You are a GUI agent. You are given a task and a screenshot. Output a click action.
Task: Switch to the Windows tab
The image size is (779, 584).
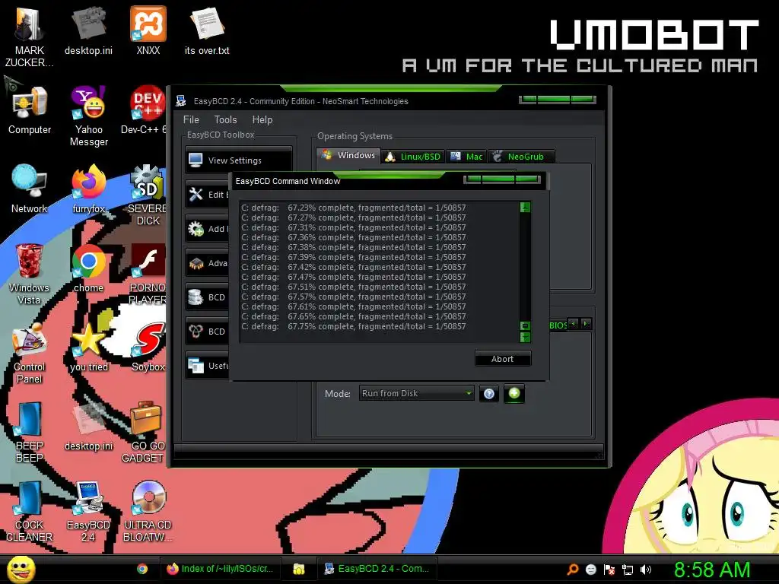click(348, 155)
